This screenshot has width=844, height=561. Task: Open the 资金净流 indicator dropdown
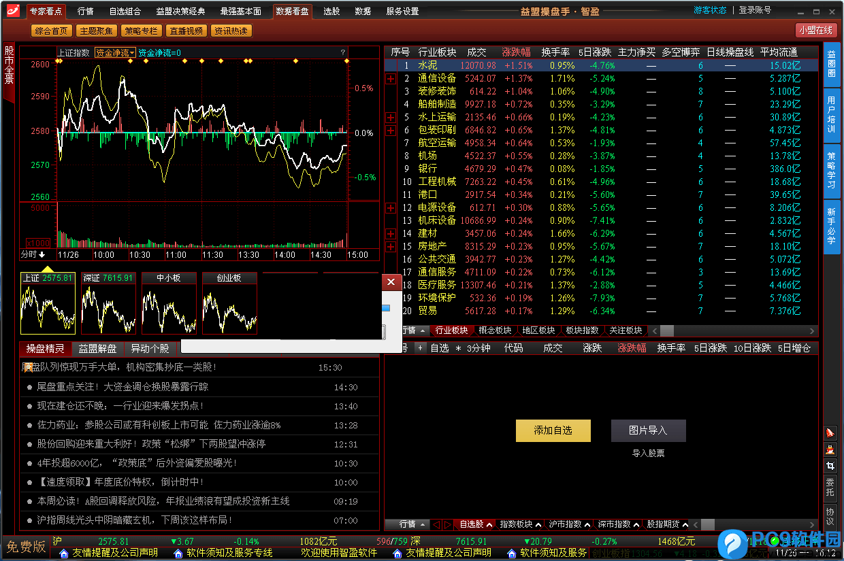115,52
